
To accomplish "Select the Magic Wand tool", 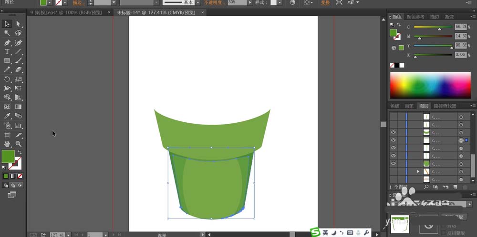I will [x=7, y=33].
